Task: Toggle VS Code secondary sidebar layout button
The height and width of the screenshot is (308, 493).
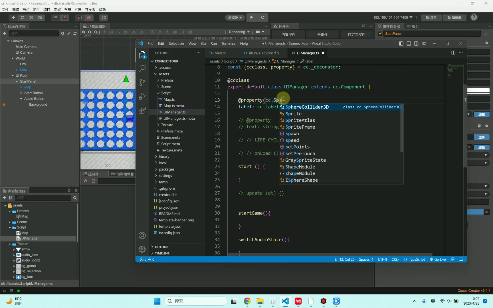Action: coord(416,43)
